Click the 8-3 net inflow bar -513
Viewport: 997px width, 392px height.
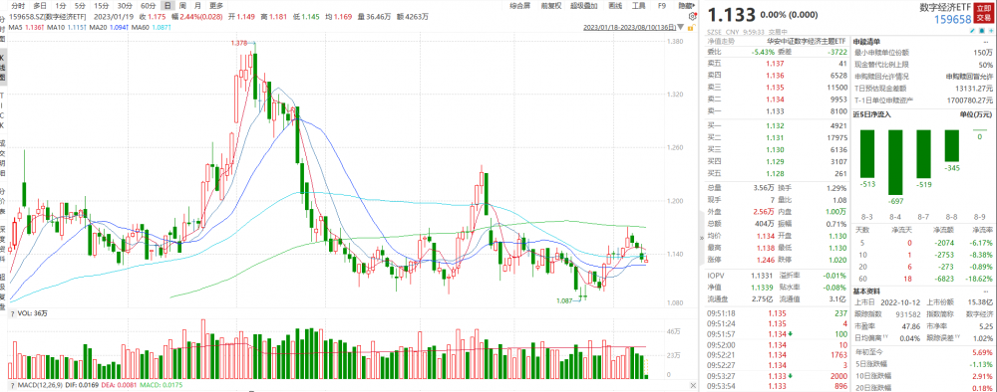[x=867, y=153]
